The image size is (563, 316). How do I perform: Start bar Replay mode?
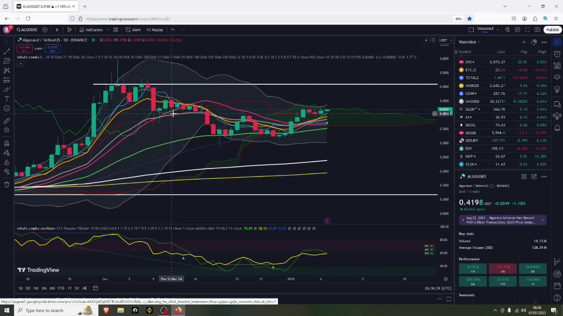click(154, 30)
